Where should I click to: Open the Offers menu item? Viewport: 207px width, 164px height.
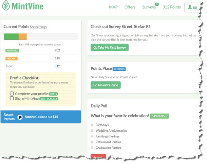130,7
